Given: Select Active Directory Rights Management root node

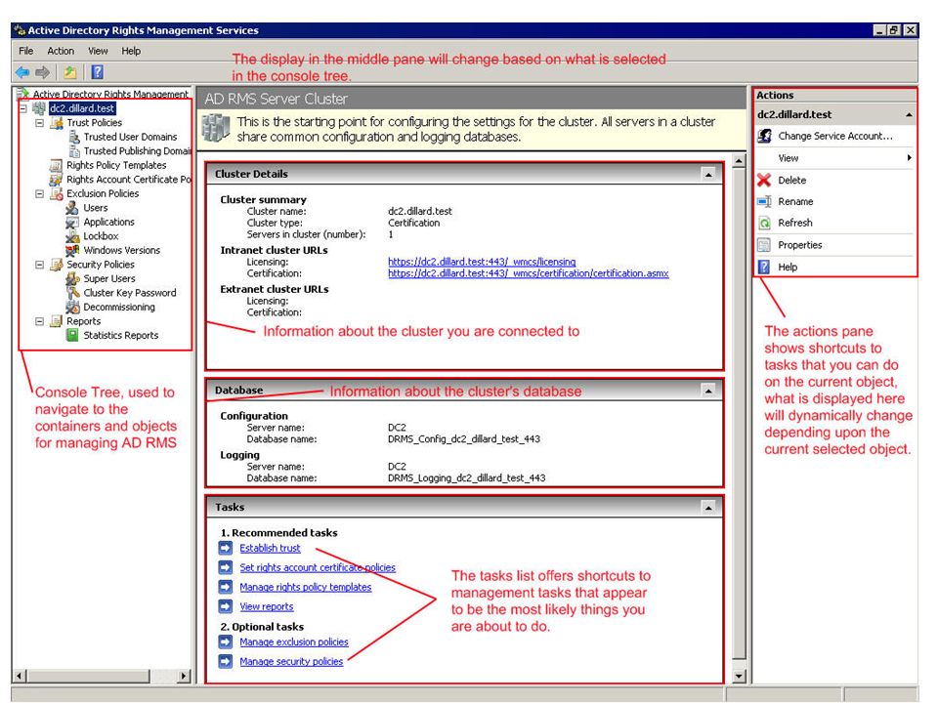Looking at the screenshot, I should coord(110,94).
